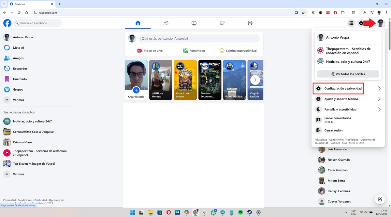
Task: Choose Sentimiento/actividad for a new post
Action: pyautogui.click(x=238, y=51)
